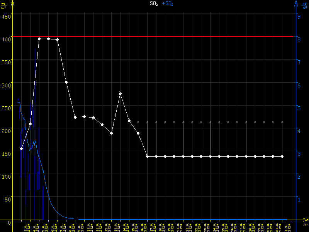This screenshot has width=309, height=232.
Task: Select the 5.8.2020 data point near 400
Action: [39, 39]
